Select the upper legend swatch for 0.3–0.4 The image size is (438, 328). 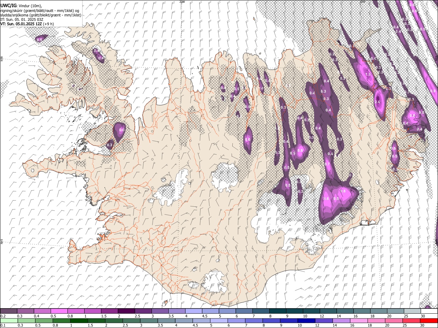pos(26,311)
